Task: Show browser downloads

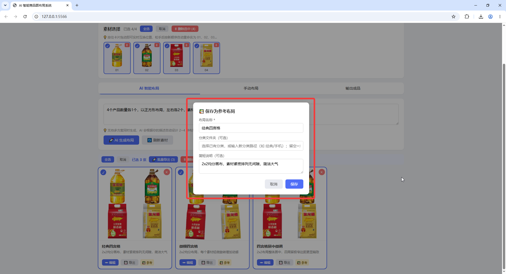Action: [481, 17]
